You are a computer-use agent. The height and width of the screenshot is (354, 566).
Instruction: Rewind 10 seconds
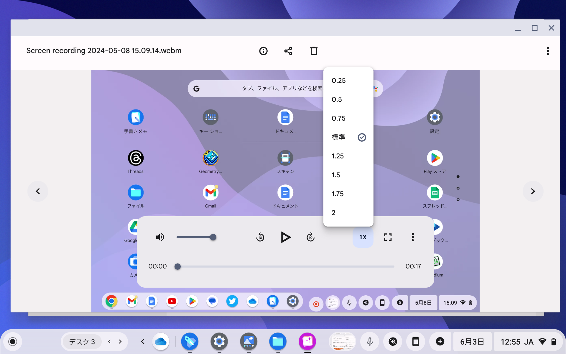tap(260, 237)
